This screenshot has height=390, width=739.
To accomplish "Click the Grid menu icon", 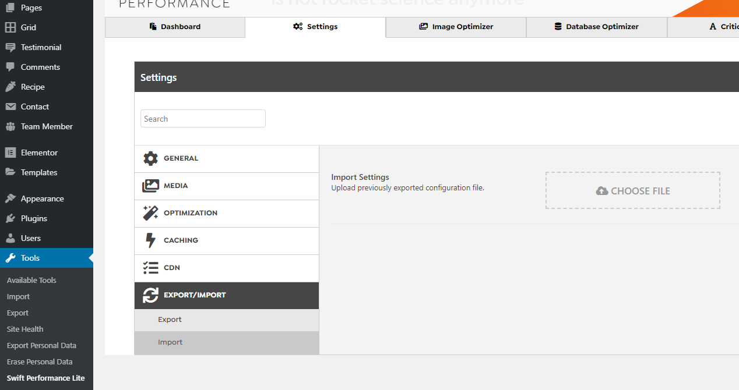I will (x=10, y=27).
